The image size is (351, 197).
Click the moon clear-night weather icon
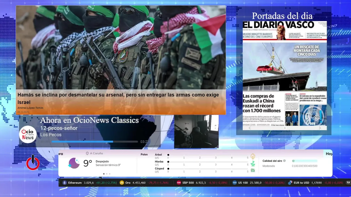pos(74,163)
